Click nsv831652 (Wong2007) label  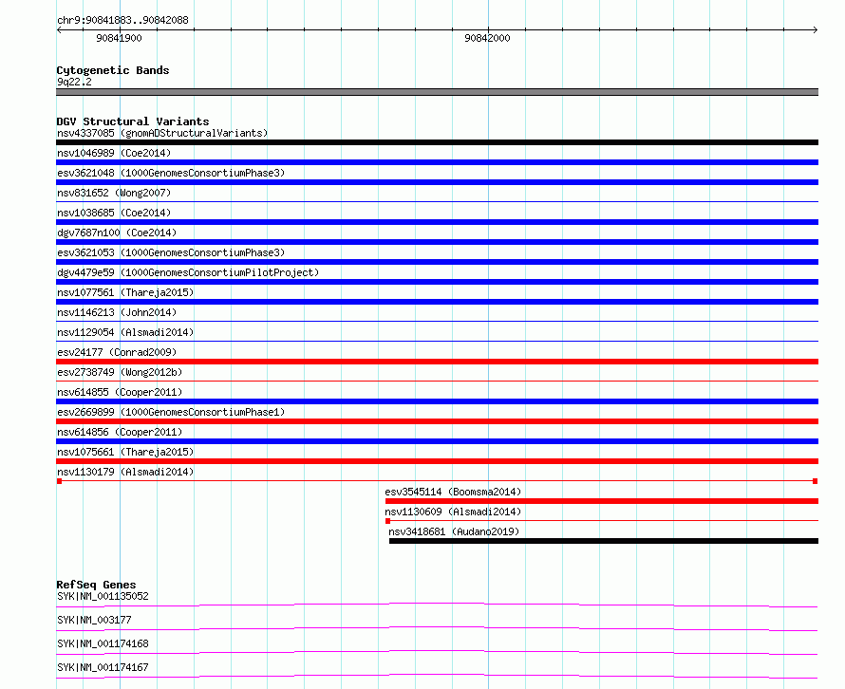pos(114,193)
